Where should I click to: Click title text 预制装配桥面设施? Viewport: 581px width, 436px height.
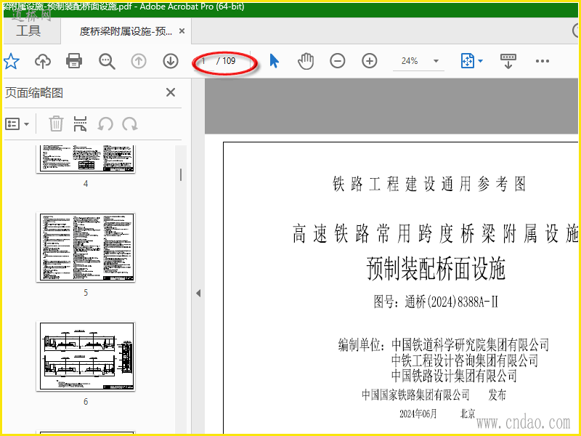pyautogui.click(x=436, y=268)
